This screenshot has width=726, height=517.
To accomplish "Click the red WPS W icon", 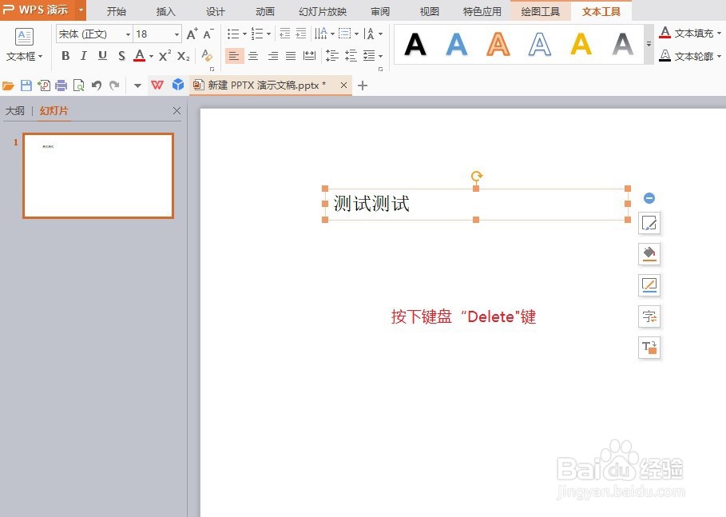I will click(157, 86).
